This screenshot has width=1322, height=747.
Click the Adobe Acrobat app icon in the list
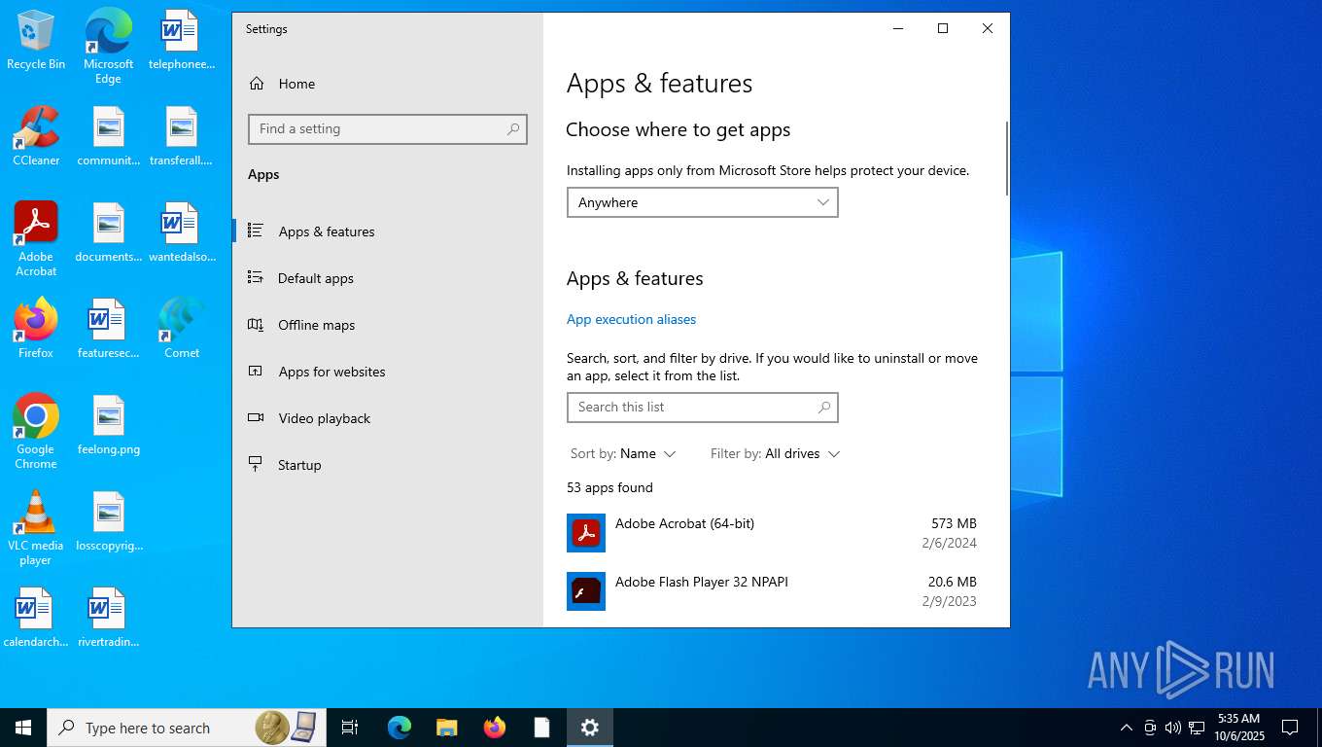(x=586, y=533)
